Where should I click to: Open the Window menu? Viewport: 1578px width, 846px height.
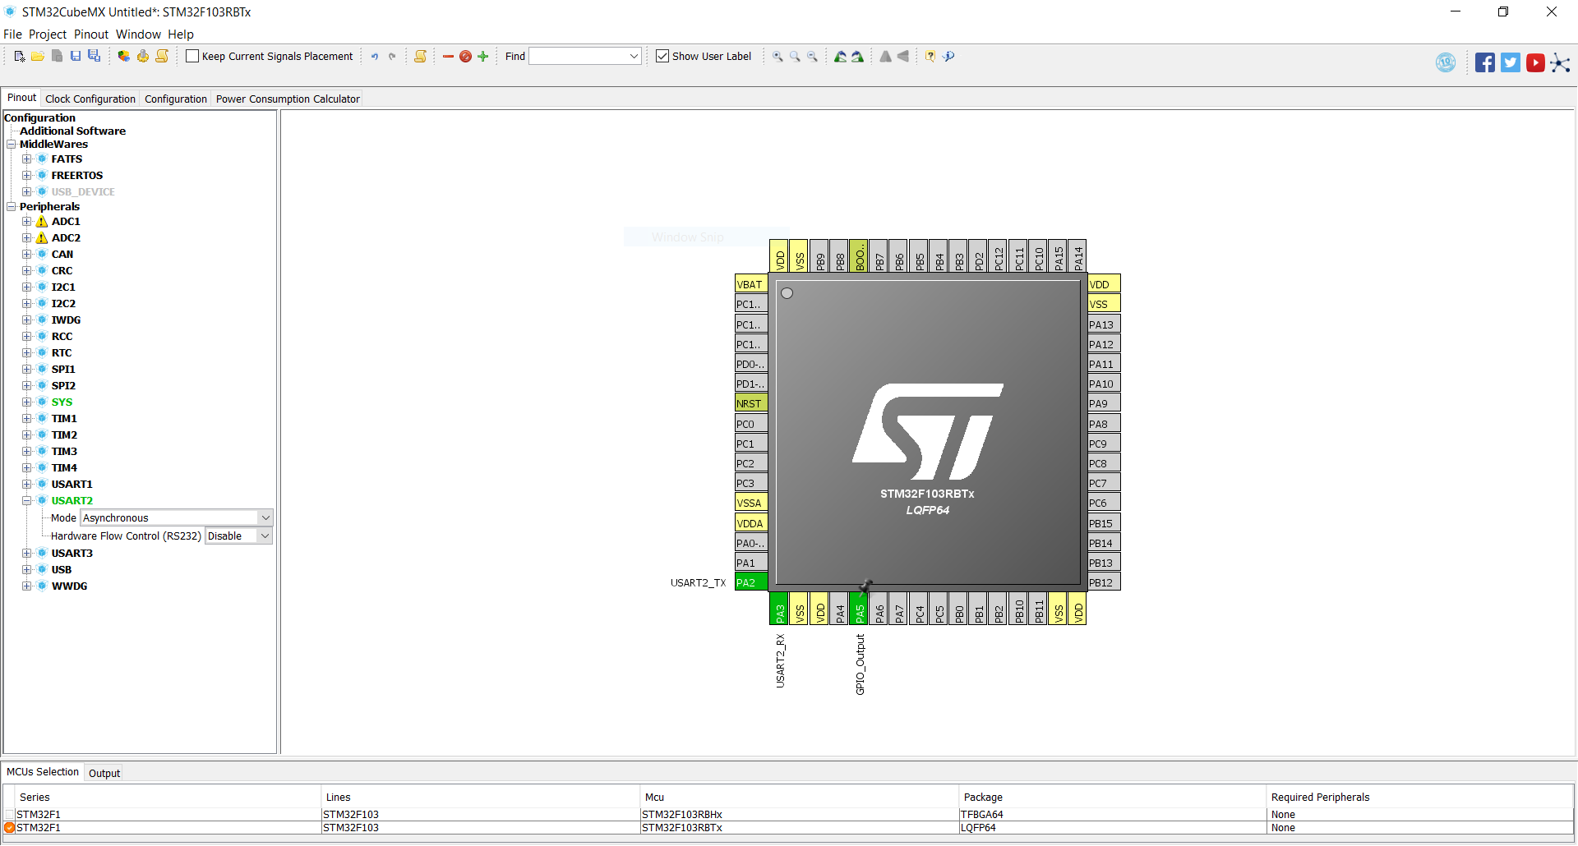click(x=138, y=34)
